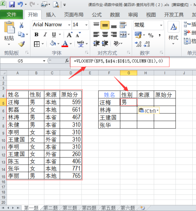The image size is (196, 211).
Task: Open the 样式 styles dropdown arrow
Action: tap(173, 44)
